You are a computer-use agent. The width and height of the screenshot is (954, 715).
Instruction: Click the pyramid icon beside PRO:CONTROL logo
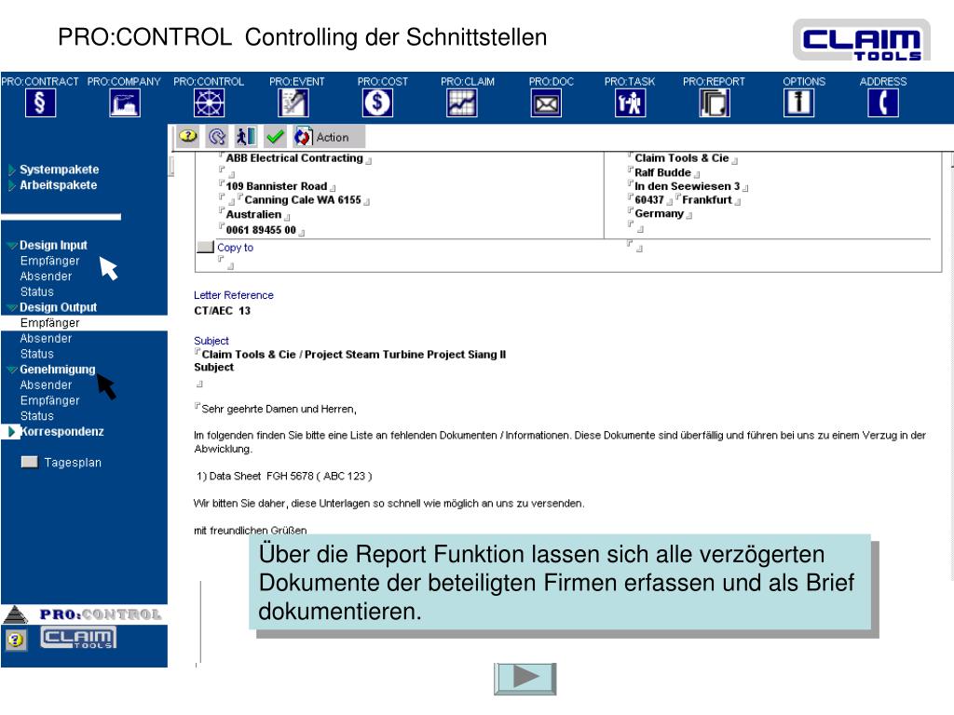(x=15, y=614)
